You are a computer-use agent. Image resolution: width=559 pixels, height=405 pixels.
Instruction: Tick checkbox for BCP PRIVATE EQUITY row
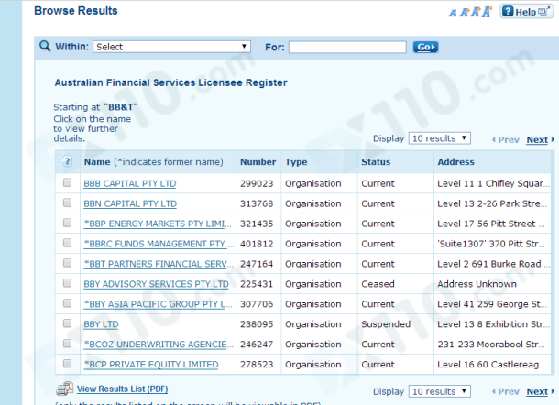coord(67,363)
